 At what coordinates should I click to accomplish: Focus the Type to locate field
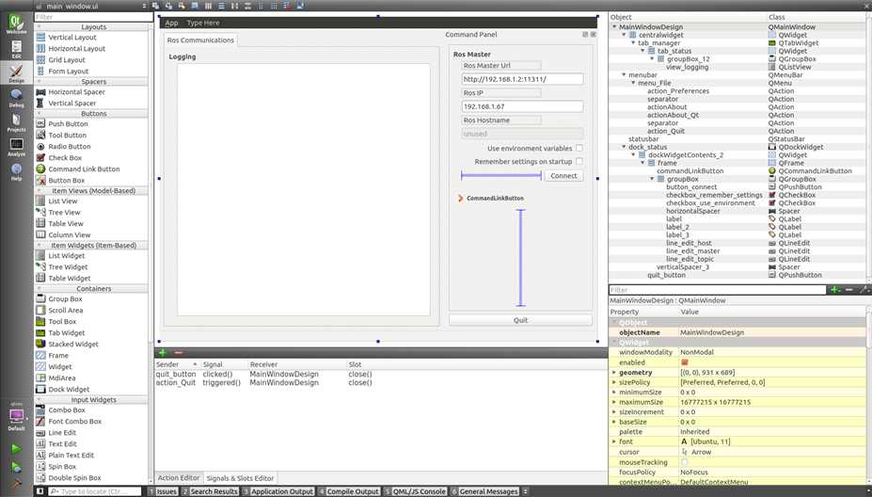pyautogui.click(x=95, y=491)
